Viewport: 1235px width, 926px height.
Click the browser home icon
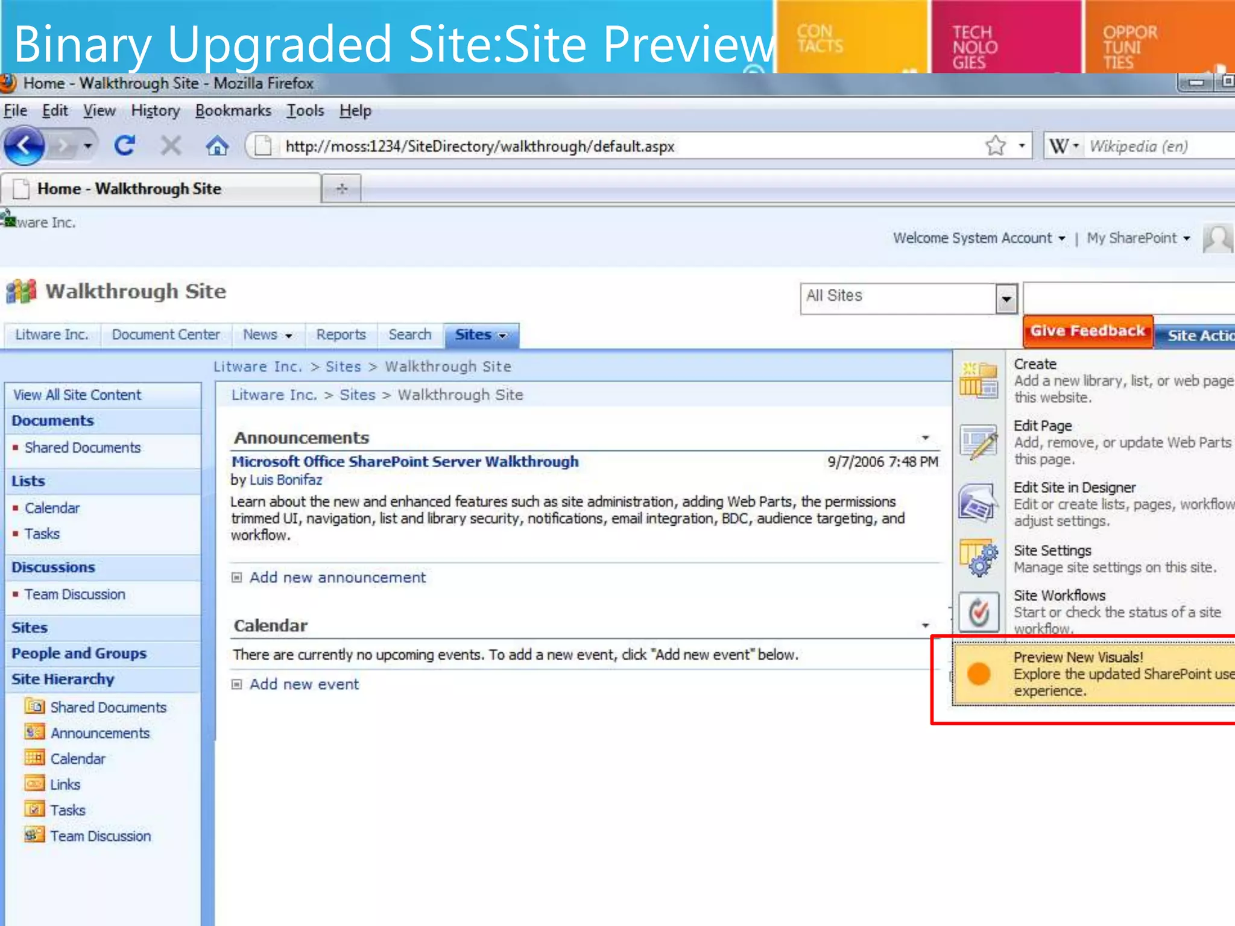(217, 146)
